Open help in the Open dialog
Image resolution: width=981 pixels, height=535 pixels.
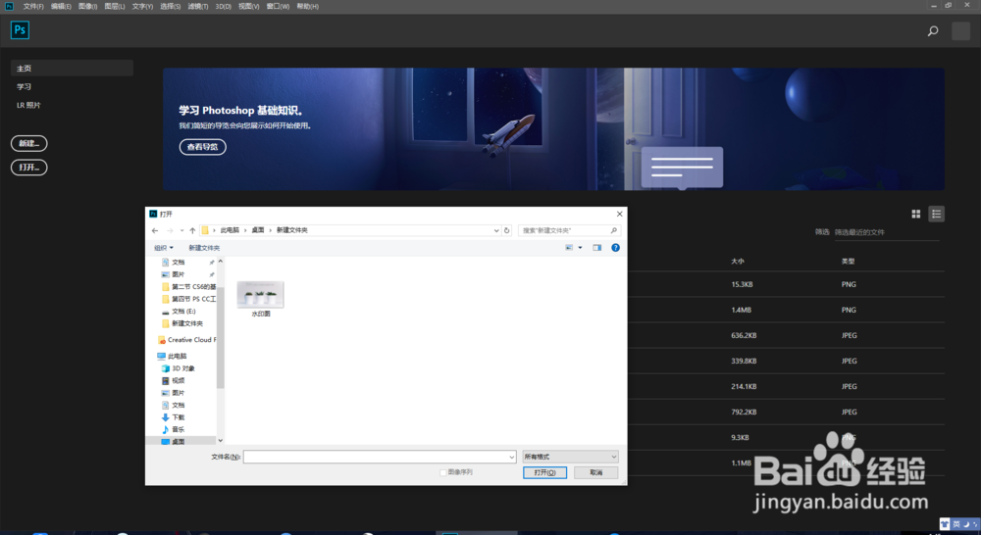[x=616, y=248]
